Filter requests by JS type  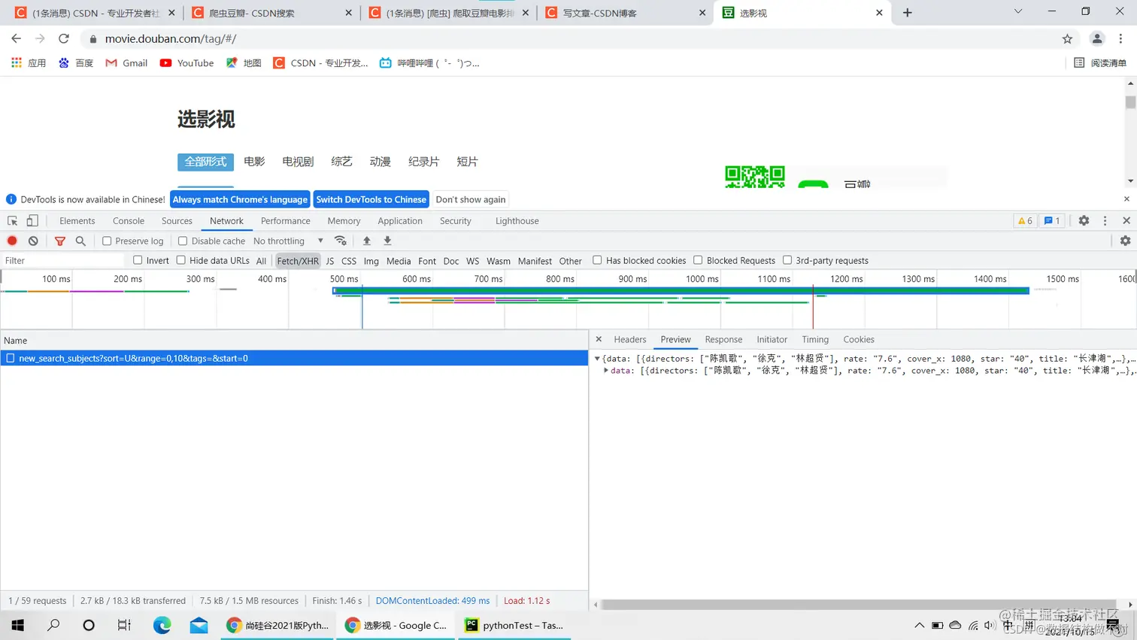330,261
